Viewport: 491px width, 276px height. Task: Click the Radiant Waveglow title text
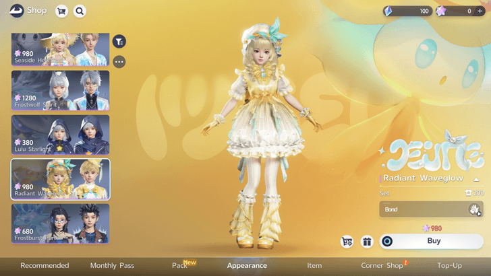click(424, 178)
